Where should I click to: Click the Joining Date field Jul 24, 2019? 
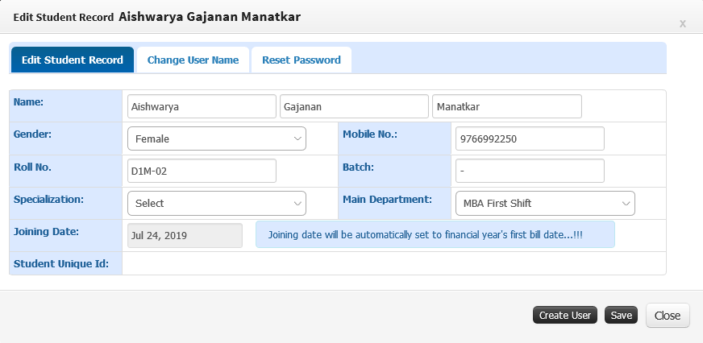click(x=185, y=236)
